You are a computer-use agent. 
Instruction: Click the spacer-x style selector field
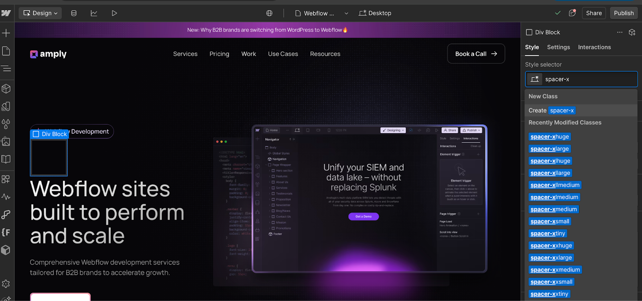pos(581,79)
